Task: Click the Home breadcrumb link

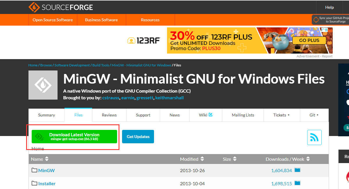Action: [33, 65]
